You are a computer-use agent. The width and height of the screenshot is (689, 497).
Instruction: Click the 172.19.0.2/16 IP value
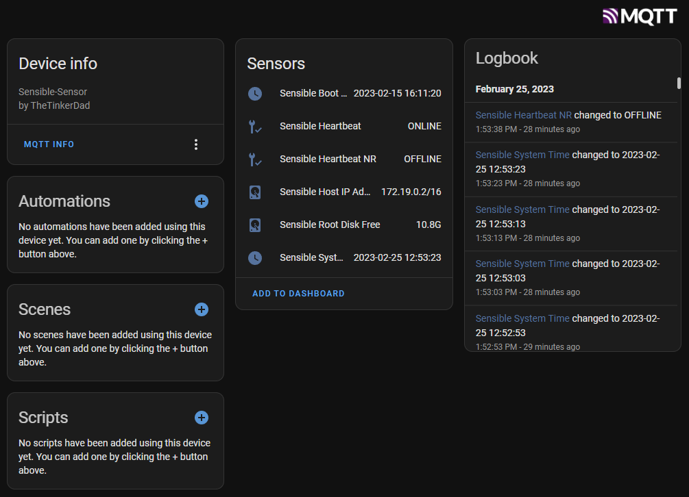411,192
